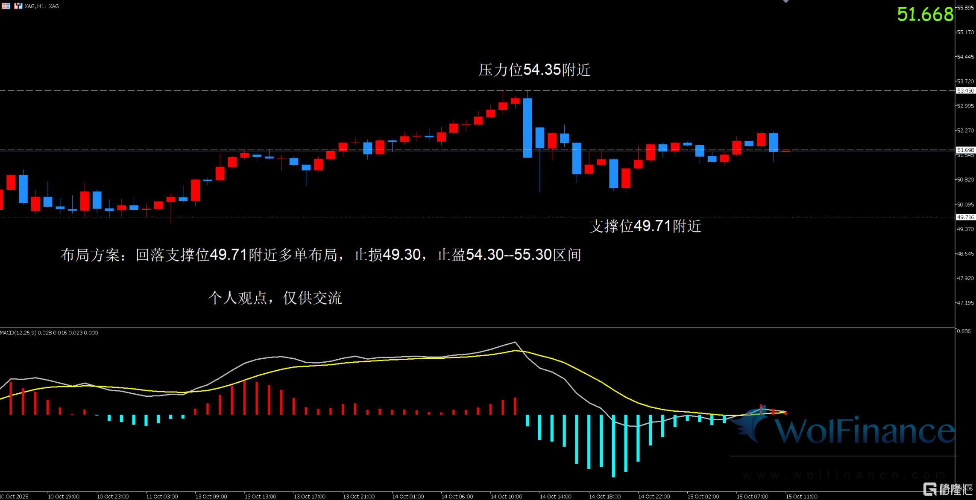Click the 13 Oct 09:00 time axis marker
The image size is (976, 500).
point(211,497)
